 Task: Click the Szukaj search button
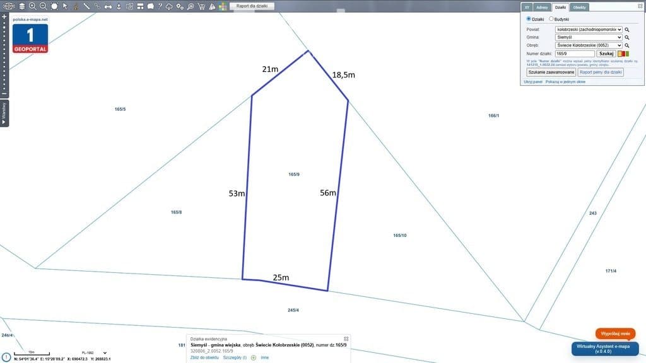click(x=606, y=54)
